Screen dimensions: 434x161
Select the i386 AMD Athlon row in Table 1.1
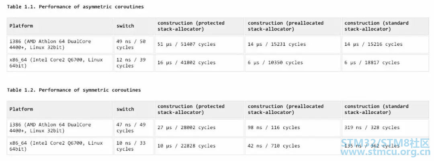point(218,44)
